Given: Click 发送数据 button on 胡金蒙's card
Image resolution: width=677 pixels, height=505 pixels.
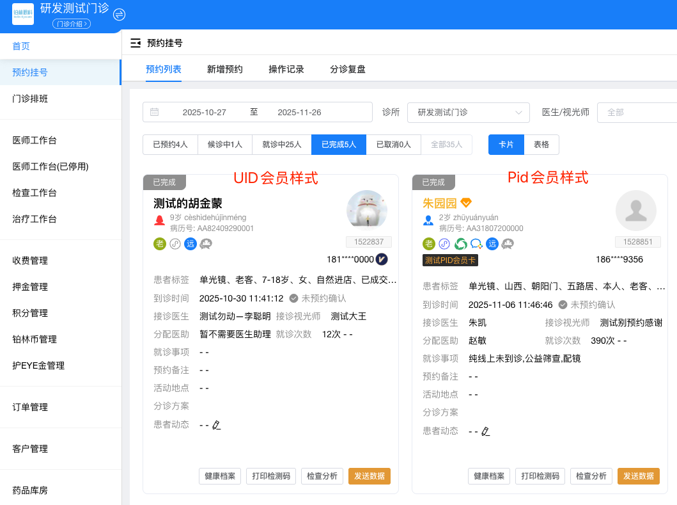Looking at the screenshot, I should click(369, 476).
